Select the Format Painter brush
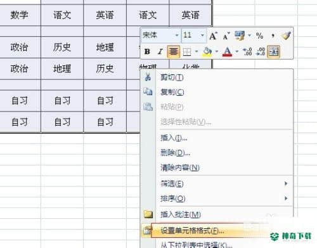Screen dimensions: 317x248 [x=286, y=36]
